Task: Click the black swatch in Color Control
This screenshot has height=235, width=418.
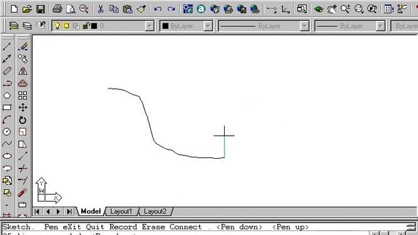Action: (165, 26)
